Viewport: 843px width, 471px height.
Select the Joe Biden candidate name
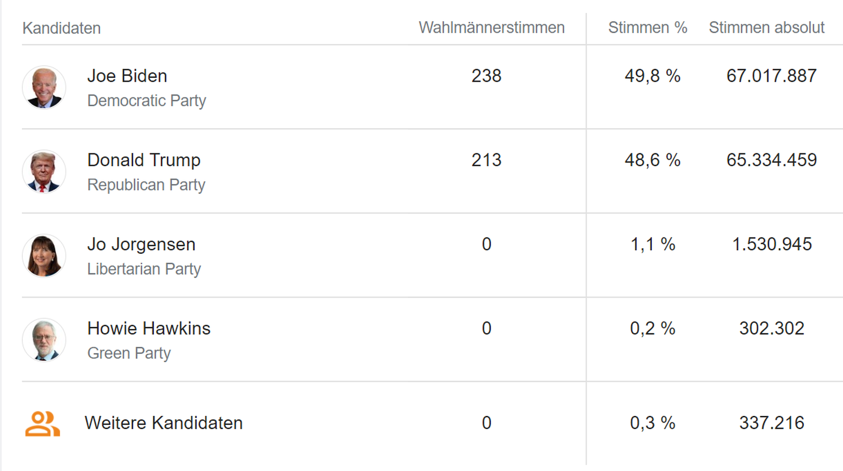tap(127, 76)
